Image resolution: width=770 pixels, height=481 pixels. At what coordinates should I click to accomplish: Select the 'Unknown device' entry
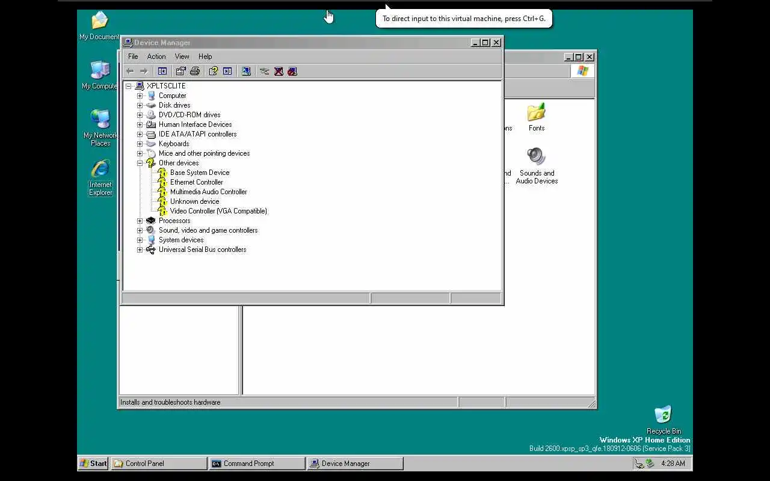tap(194, 201)
